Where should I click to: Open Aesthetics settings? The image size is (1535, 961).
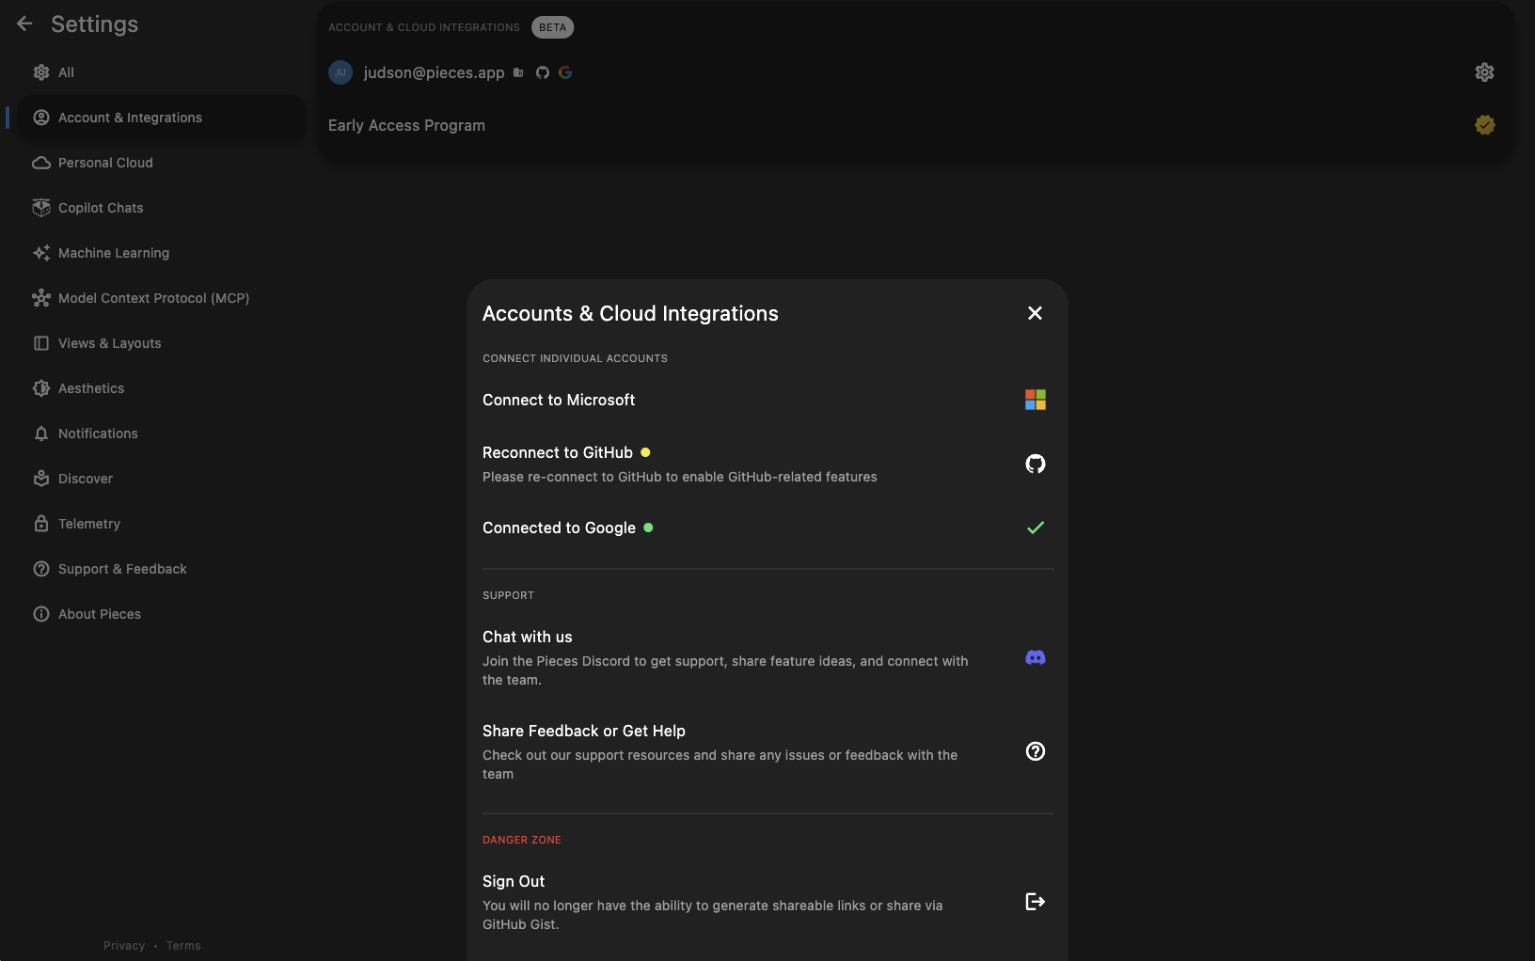click(x=161, y=388)
